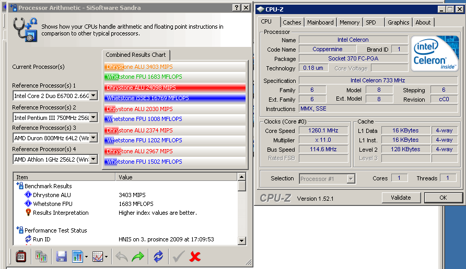The width and height of the screenshot is (466, 269).
Task: Click the line graph chart icon
Action: (x=97, y=256)
